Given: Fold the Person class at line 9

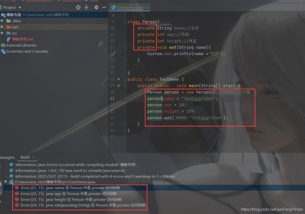Looking at the screenshot, I should [x=125, y=22].
